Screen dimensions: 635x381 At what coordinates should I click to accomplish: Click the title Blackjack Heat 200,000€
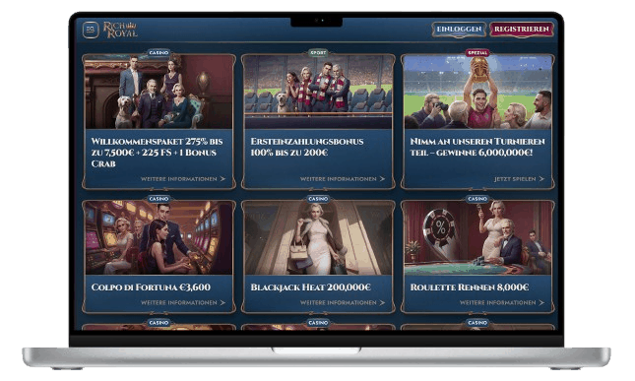click(311, 287)
